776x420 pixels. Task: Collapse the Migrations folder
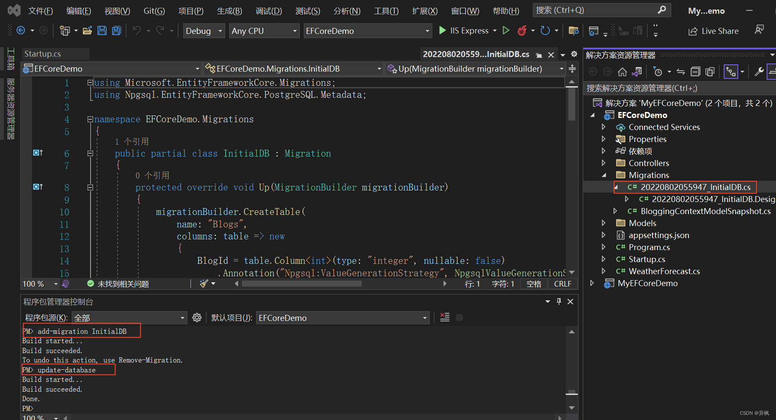(x=604, y=175)
